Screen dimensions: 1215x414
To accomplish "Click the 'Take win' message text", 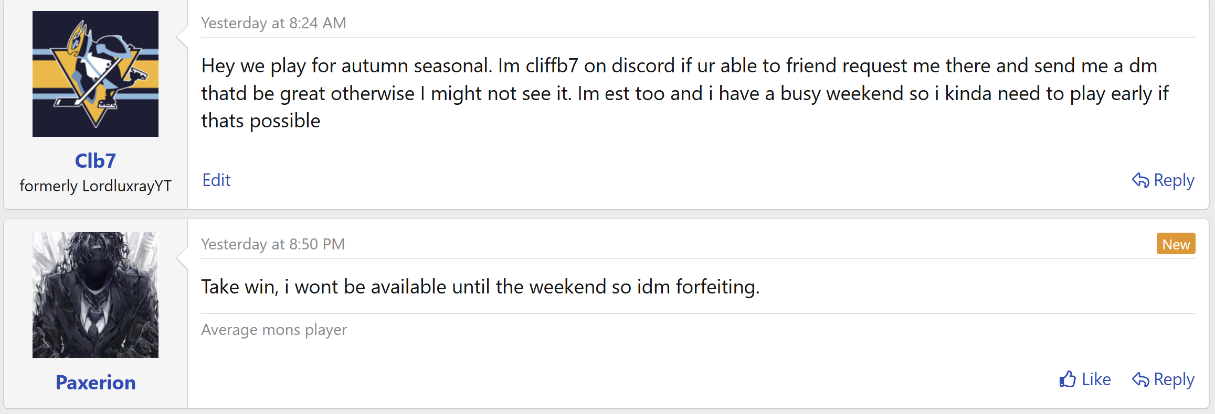I will pos(239,287).
